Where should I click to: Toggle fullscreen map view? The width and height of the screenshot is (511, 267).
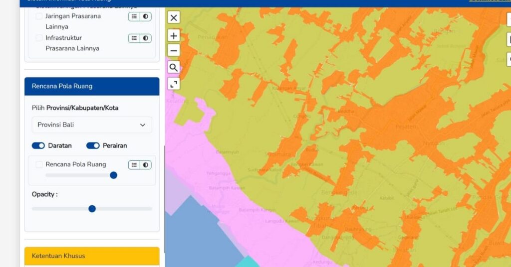[174, 84]
